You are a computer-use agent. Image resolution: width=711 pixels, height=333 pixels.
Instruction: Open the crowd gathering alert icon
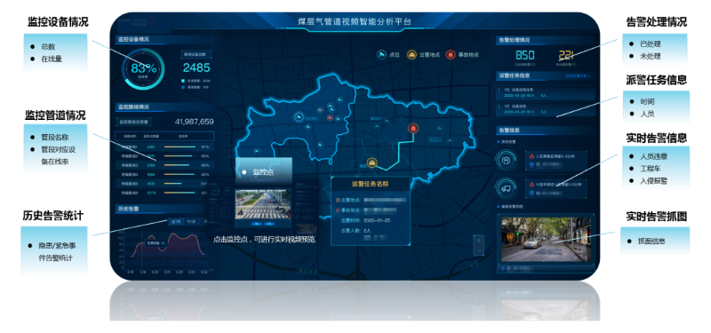coord(506,160)
